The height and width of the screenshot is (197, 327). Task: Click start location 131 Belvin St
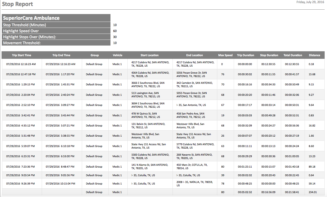tap(148, 125)
